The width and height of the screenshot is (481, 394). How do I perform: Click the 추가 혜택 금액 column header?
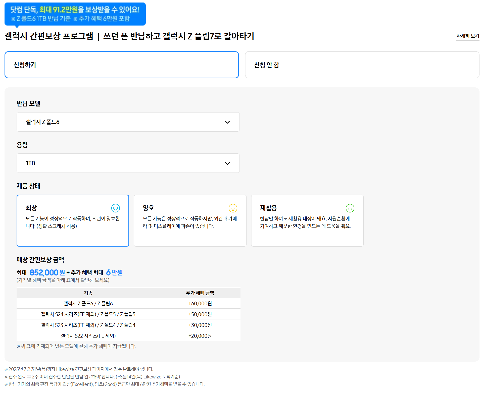tap(200, 293)
